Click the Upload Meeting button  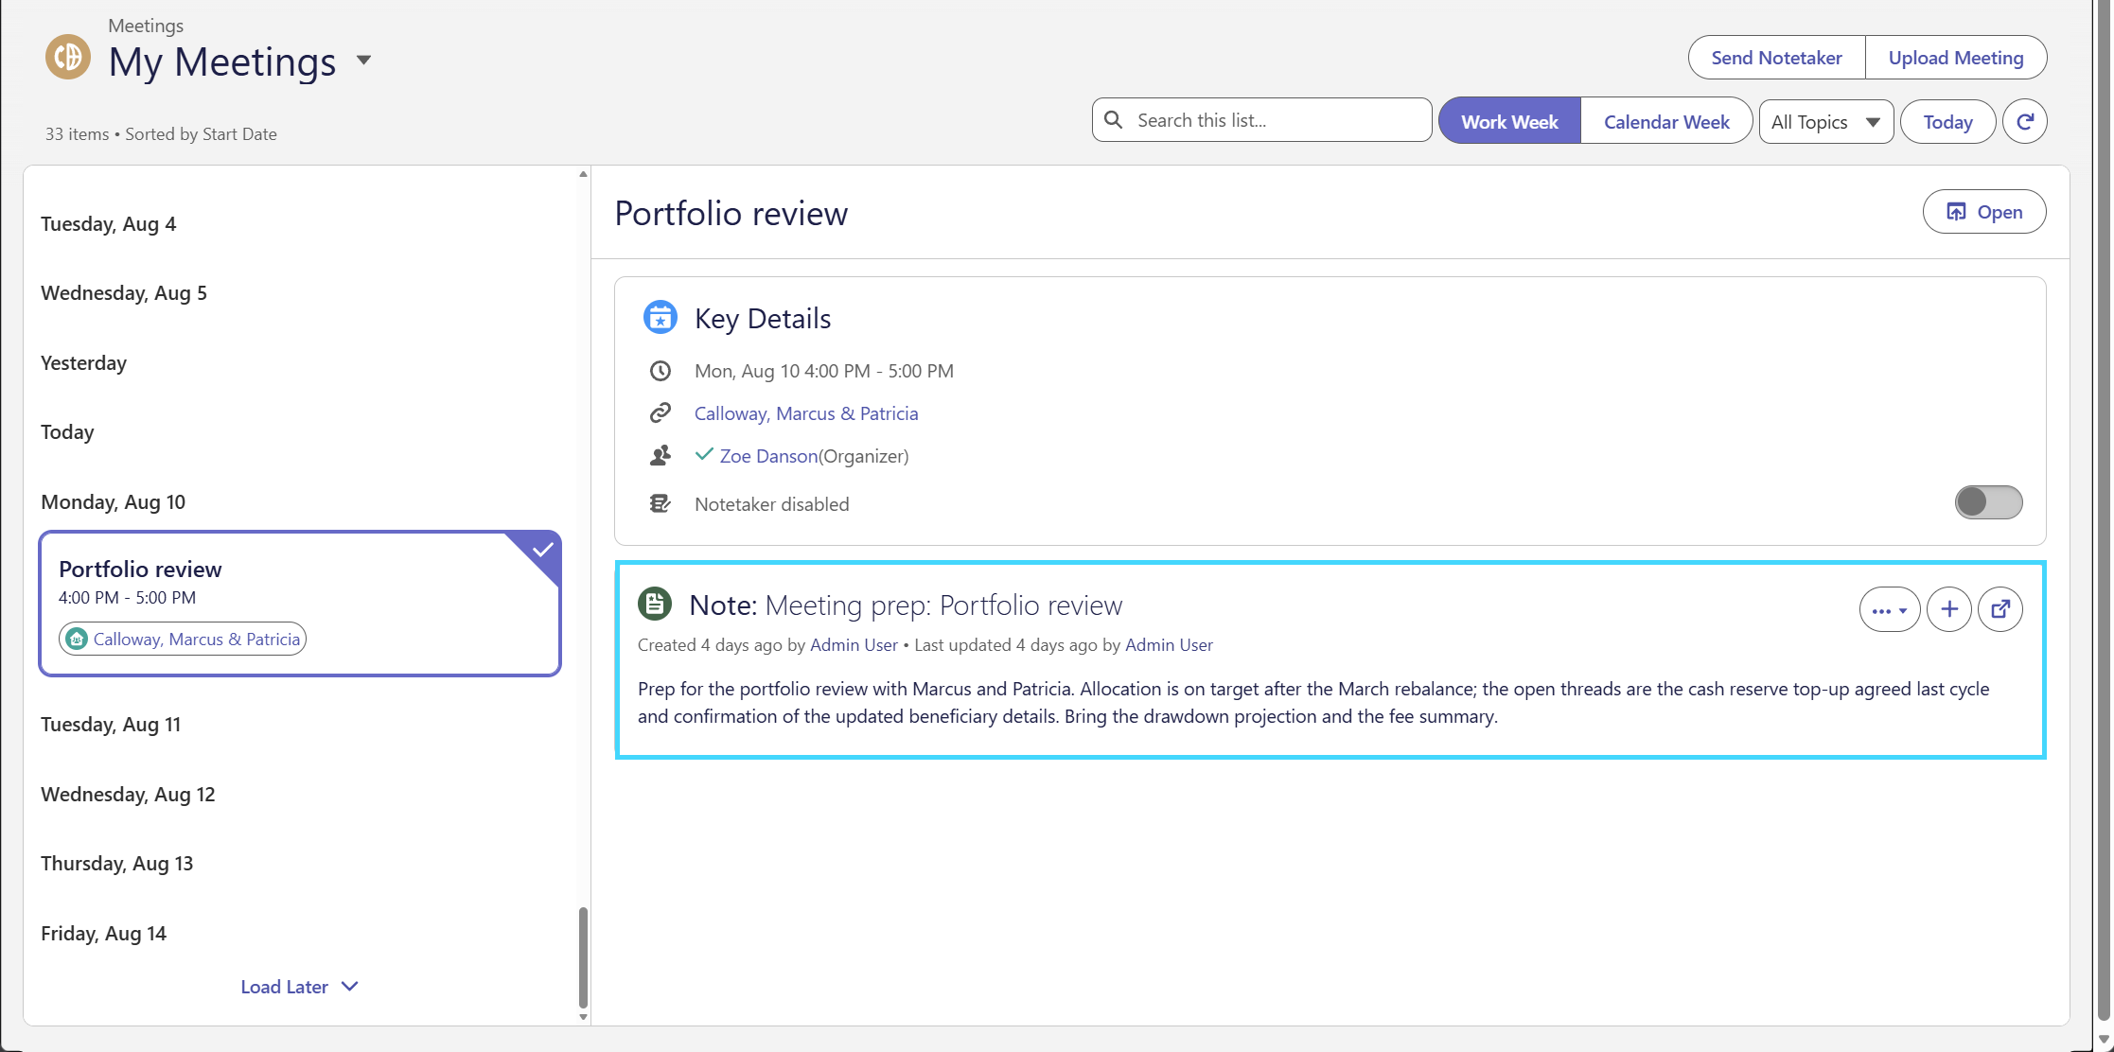[x=1956, y=58]
